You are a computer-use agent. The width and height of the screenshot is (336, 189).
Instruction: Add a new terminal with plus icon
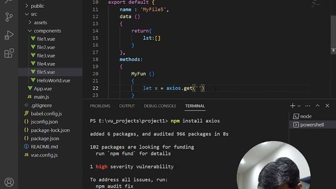coord(292,106)
